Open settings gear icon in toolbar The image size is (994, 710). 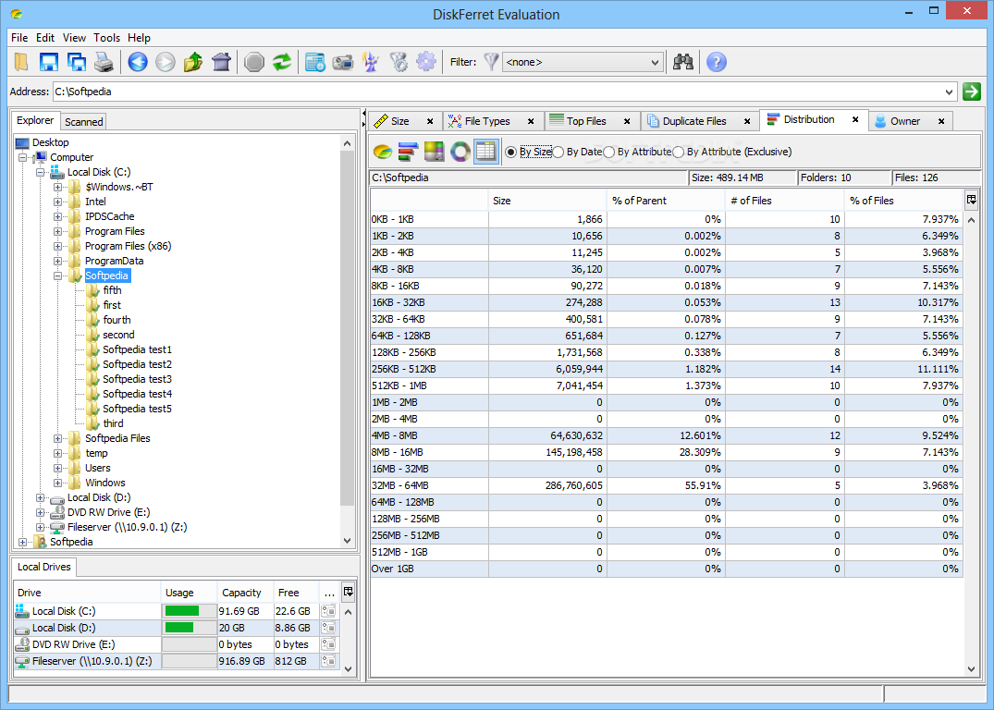pos(426,62)
